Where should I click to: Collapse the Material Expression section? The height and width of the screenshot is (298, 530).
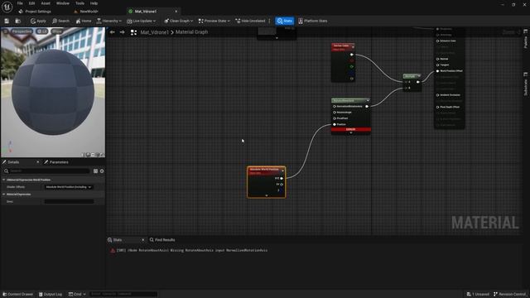pyautogui.click(x=3, y=195)
